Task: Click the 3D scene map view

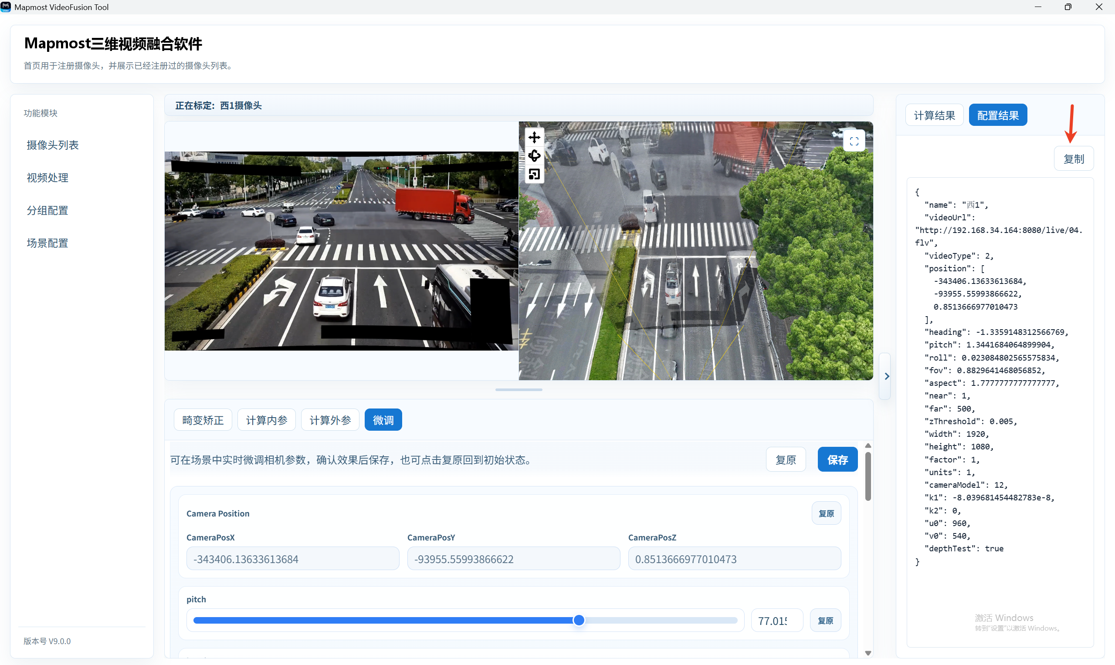Action: tap(696, 251)
